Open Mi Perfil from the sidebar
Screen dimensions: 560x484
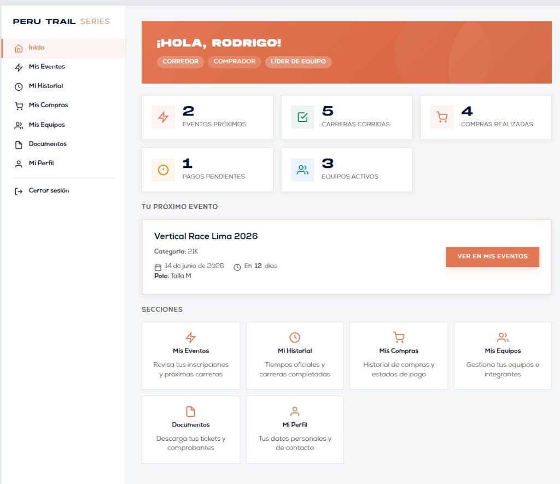pyautogui.click(x=63, y=163)
